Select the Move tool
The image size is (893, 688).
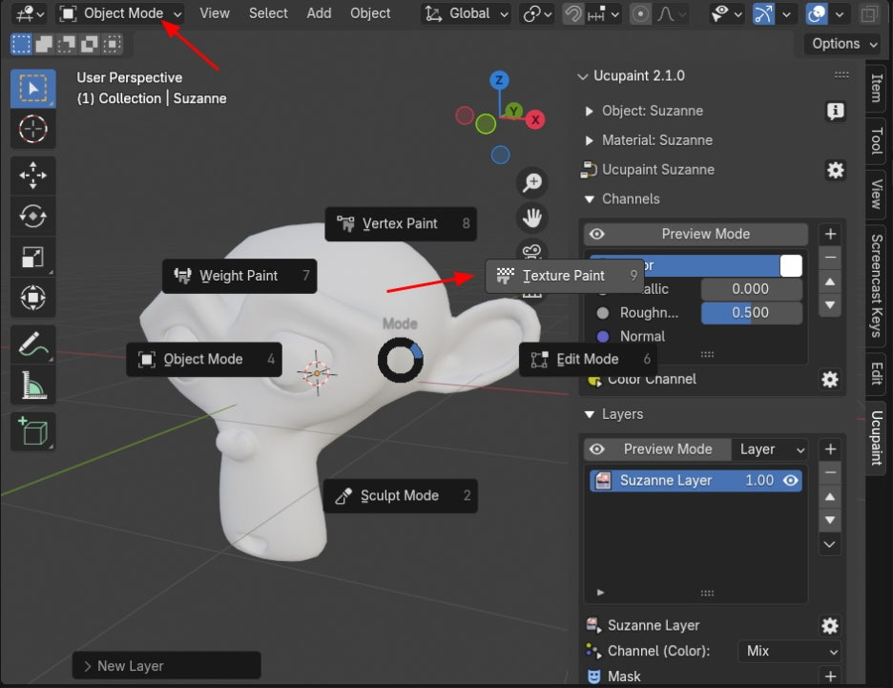tap(33, 175)
